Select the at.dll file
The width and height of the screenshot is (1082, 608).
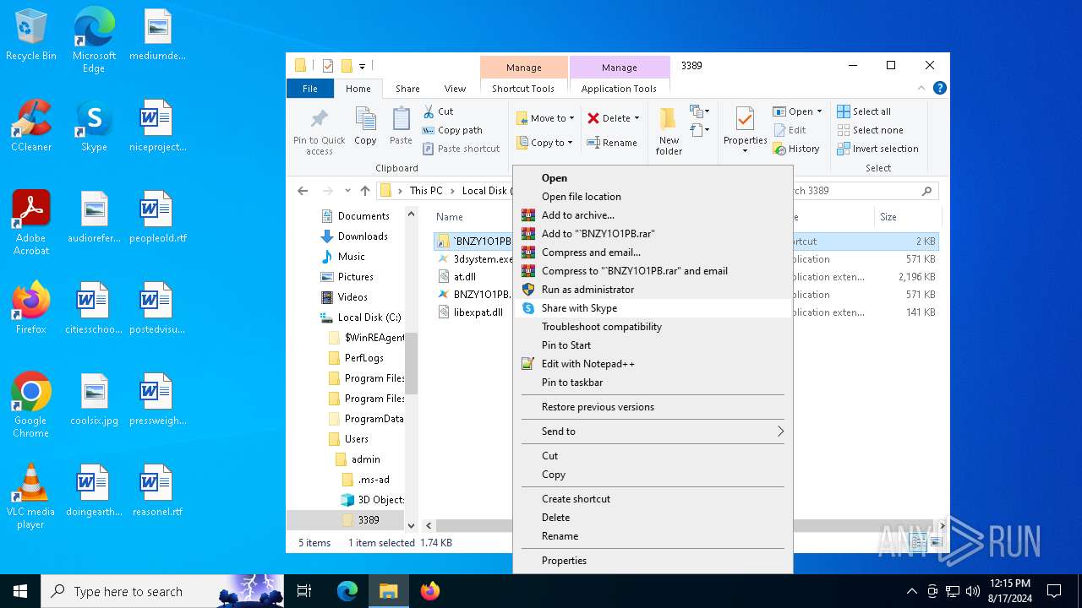464,277
